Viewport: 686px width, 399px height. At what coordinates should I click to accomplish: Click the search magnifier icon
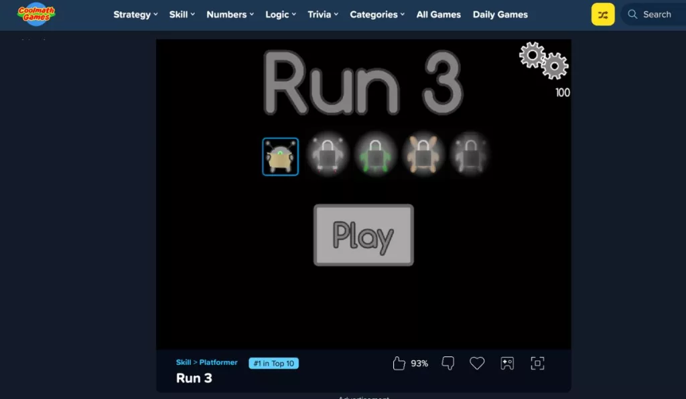(x=632, y=15)
